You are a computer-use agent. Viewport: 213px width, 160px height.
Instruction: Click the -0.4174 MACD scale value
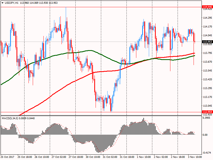coord(207,153)
